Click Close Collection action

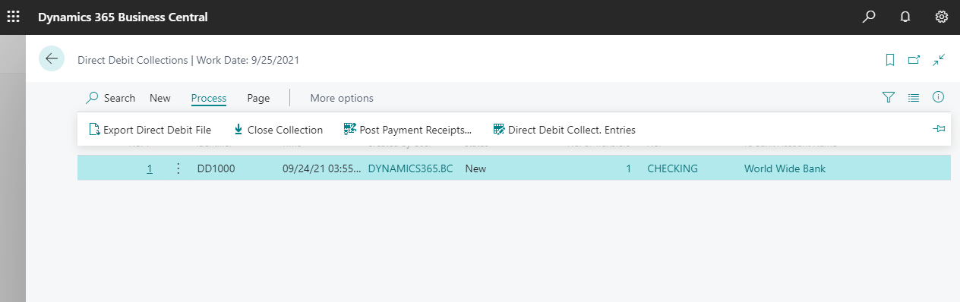278,130
